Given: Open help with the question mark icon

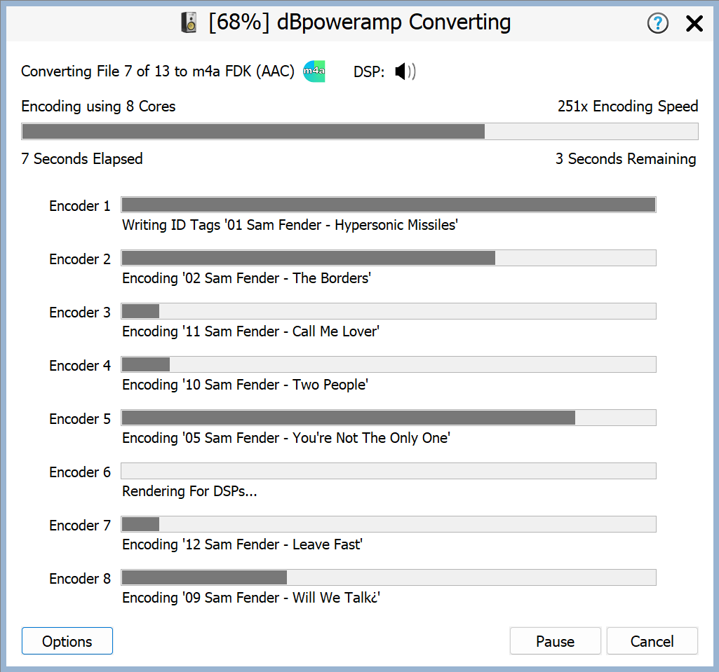Looking at the screenshot, I should (657, 24).
